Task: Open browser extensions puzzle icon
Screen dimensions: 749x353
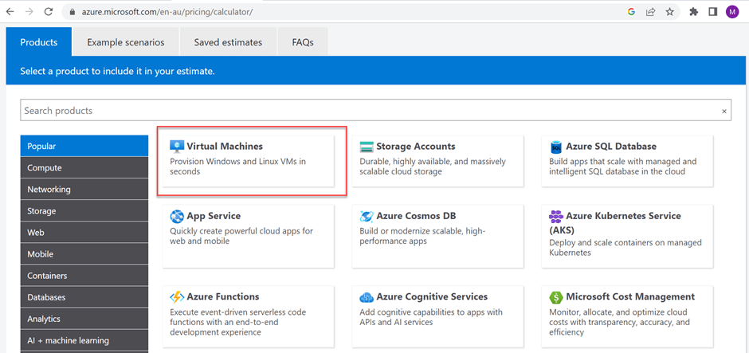Action: [693, 12]
